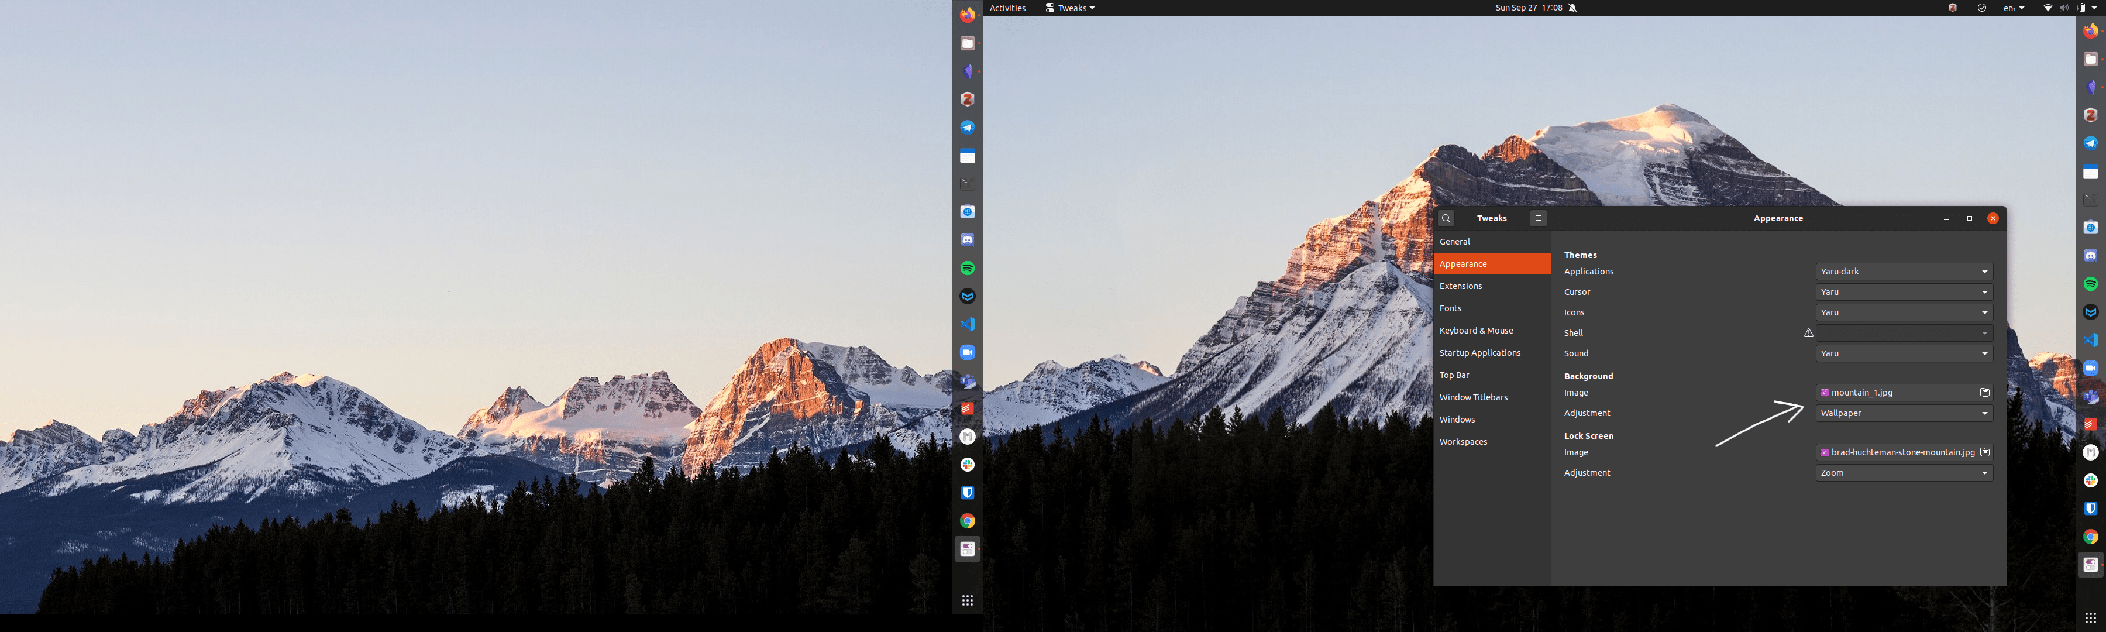The height and width of the screenshot is (632, 2106).
Task: Open the hamburger menu beside the Tweaks title
Action: pyautogui.click(x=1538, y=218)
